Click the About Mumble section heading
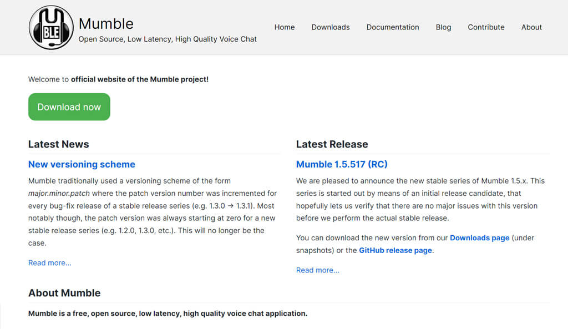The image size is (568, 329). [64, 293]
